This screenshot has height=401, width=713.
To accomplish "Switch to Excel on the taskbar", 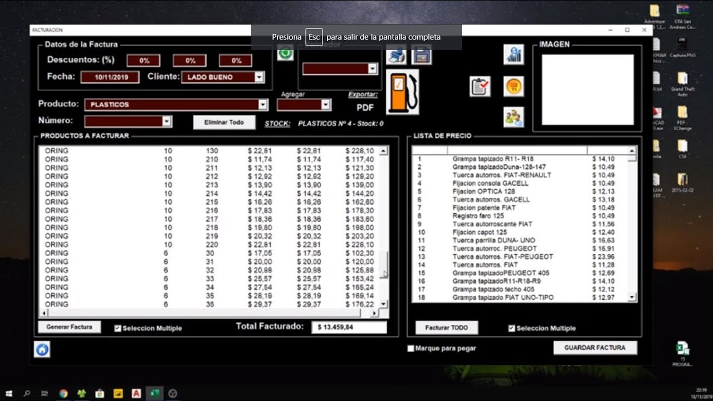I will (154, 393).
